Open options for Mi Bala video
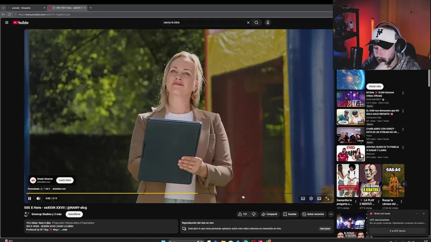 click(x=403, y=93)
